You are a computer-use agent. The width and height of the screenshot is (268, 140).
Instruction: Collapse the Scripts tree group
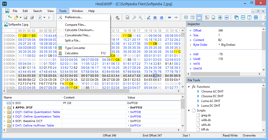point(189,110)
